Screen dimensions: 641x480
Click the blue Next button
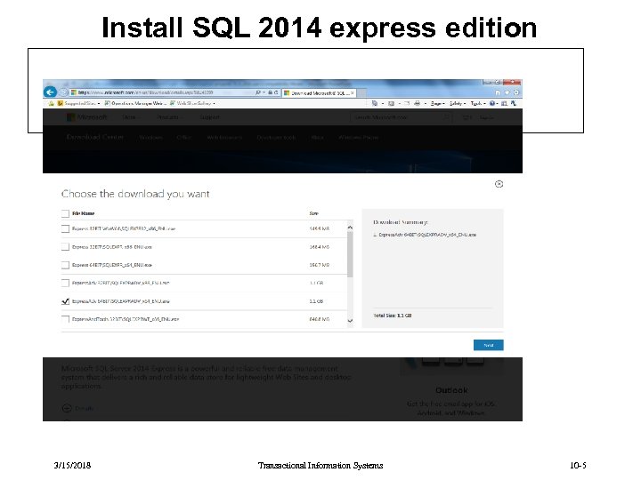pyautogui.click(x=489, y=345)
